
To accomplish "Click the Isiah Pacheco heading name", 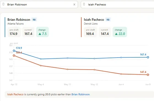I will pyautogui.click(x=94, y=20).
